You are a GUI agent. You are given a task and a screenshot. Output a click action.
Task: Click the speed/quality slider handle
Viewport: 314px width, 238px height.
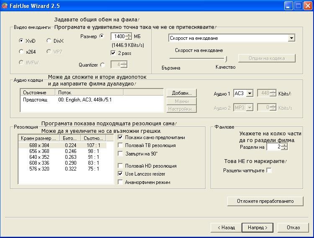click(x=226, y=59)
